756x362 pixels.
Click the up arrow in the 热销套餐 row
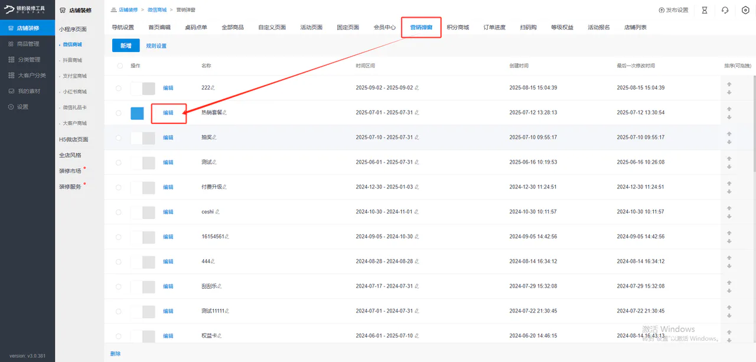729,109
